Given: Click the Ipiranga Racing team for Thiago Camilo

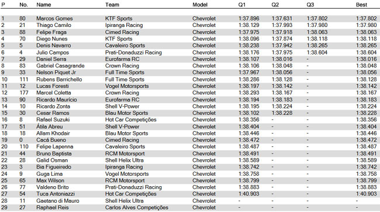Looking at the screenshot, I should pos(124,25).
